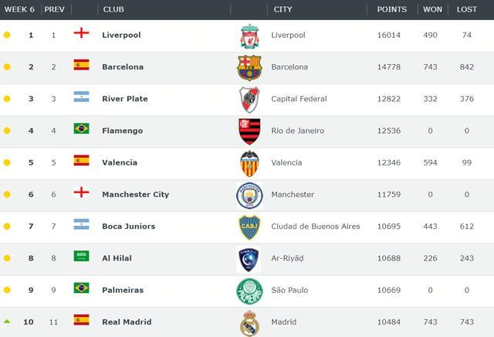Sort by the WON column header

click(x=432, y=9)
